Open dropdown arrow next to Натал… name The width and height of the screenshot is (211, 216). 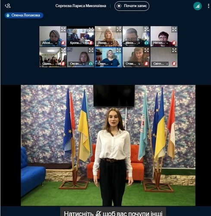167,43
